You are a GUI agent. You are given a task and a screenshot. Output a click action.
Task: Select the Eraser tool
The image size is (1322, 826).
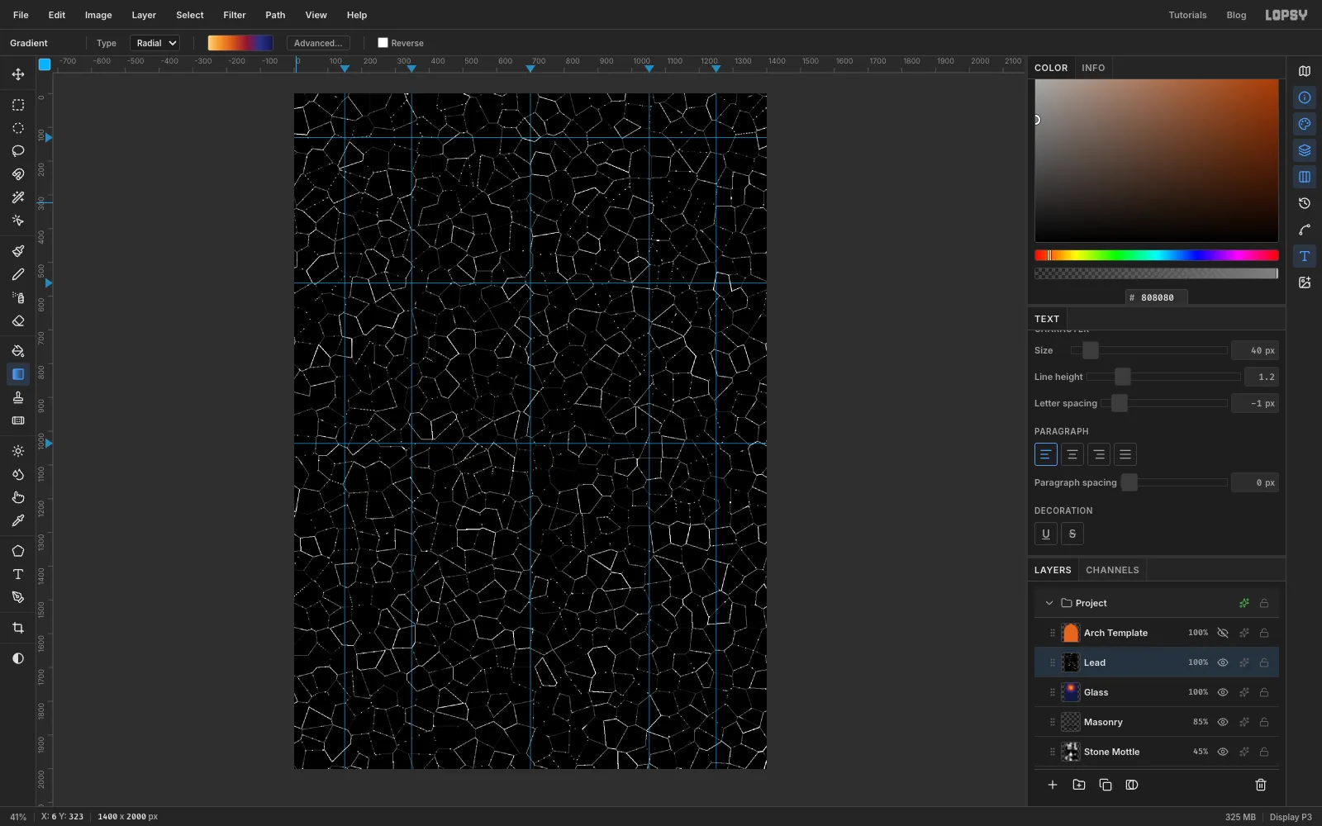17,321
